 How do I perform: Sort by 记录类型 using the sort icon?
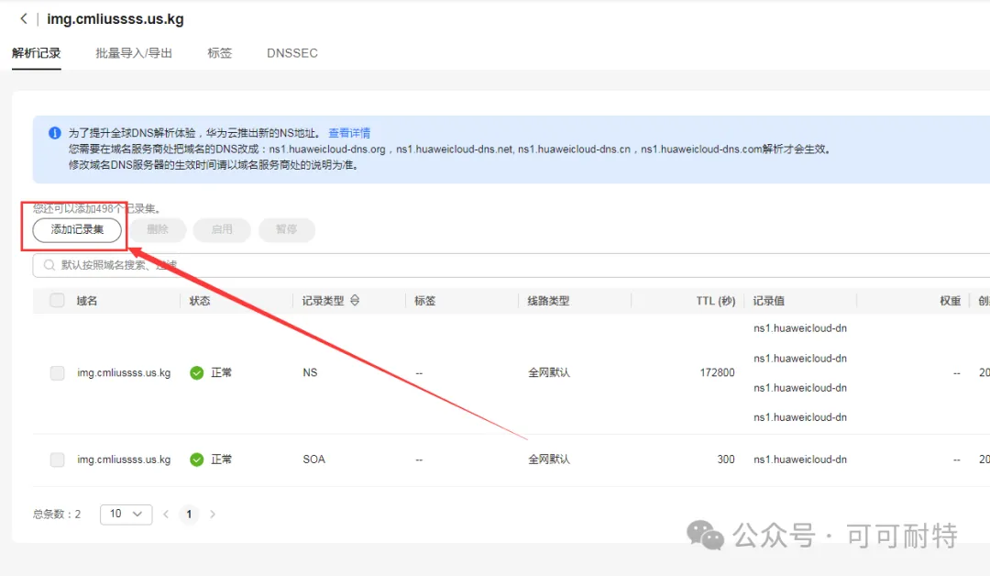click(x=355, y=301)
